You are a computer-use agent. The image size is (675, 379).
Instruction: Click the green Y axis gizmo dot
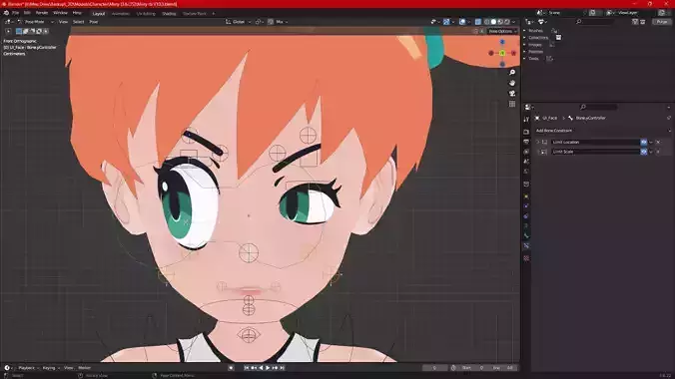coord(502,53)
